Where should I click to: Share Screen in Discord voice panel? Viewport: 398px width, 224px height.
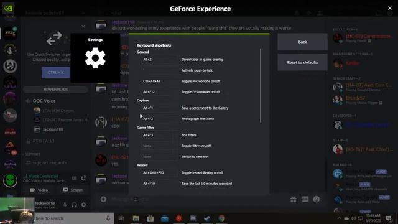[x=73, y=190]
